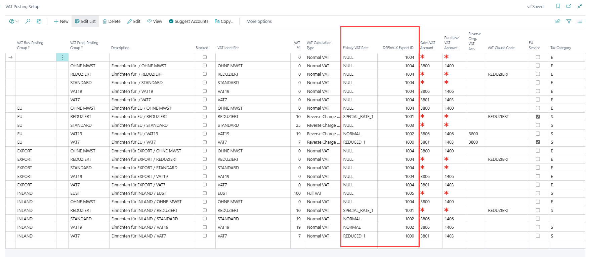Viewport: 589px width, 257px height.
Task: Click the analyze view icon beside search
Action: [39, 21]
